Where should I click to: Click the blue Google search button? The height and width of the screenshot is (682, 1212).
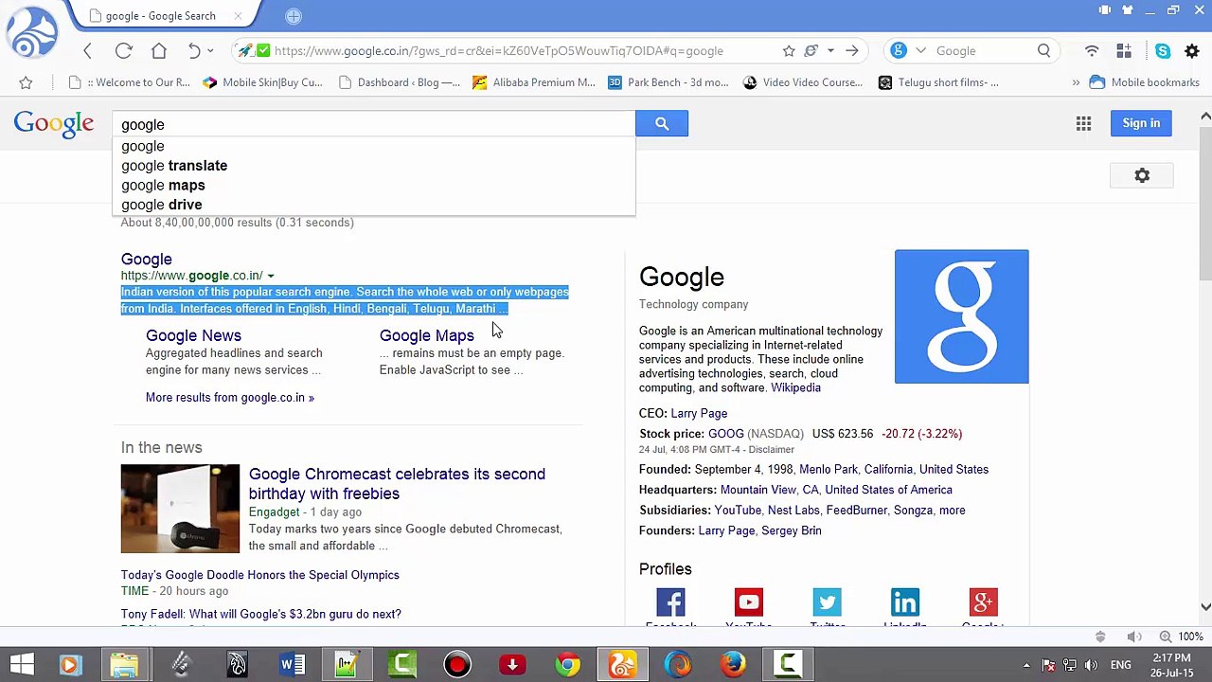click(662, 123)
